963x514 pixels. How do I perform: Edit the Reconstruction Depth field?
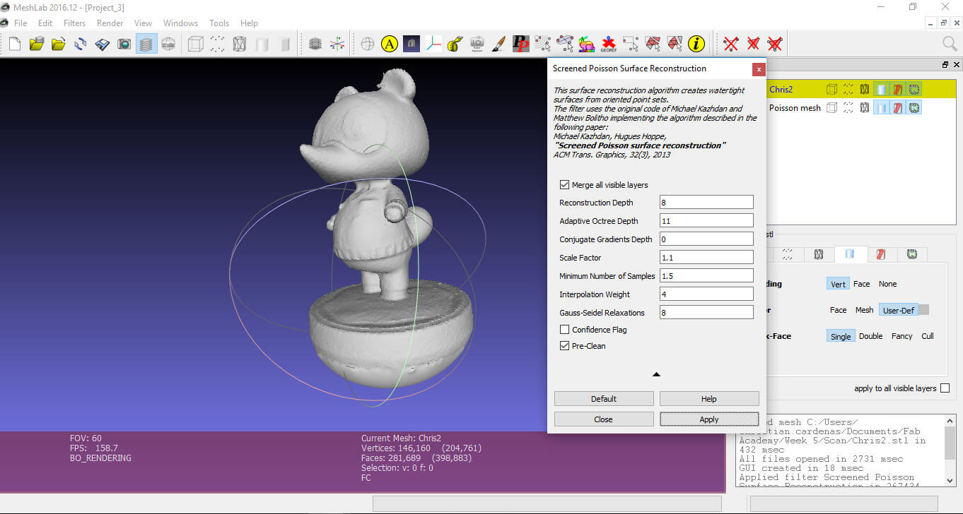point(706,203)
